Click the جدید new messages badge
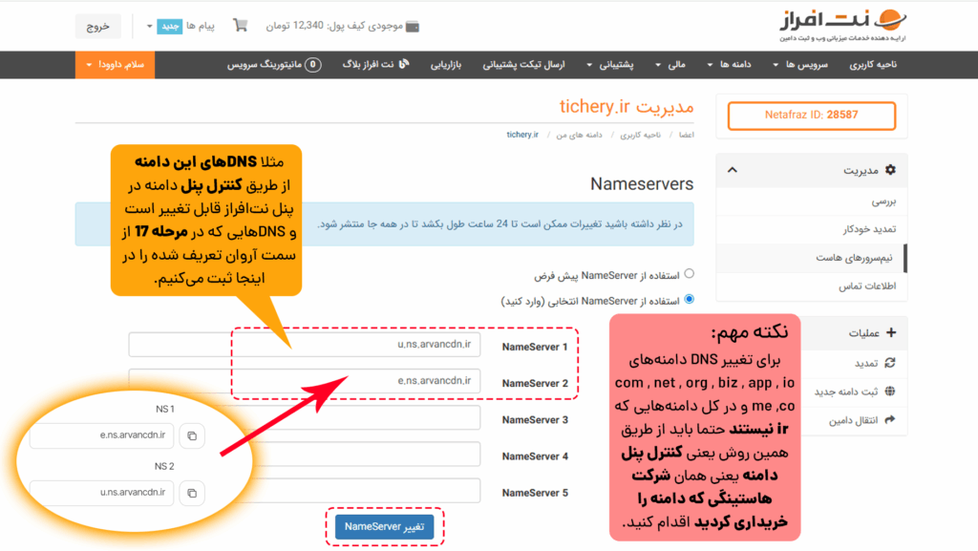 coord(169,26)
